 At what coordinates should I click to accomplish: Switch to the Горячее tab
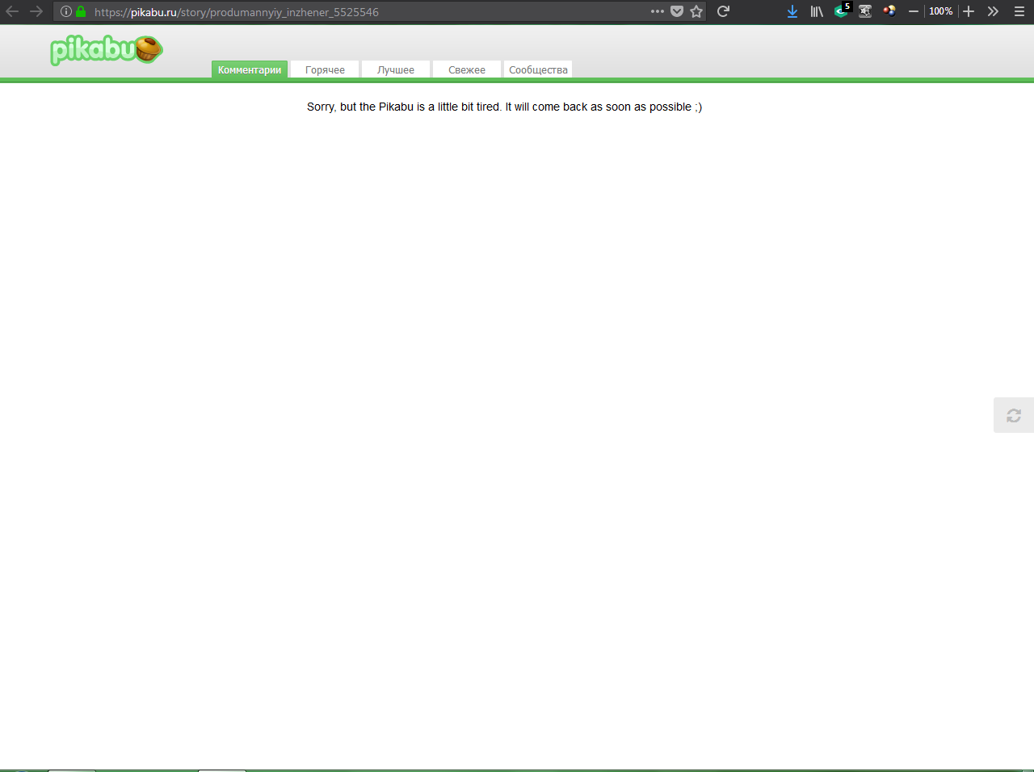(x=325, y=69)
